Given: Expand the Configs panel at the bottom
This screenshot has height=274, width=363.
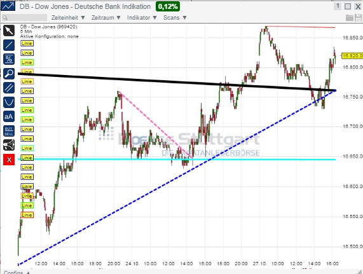Looking at the screenshot, I should point(17,272).
